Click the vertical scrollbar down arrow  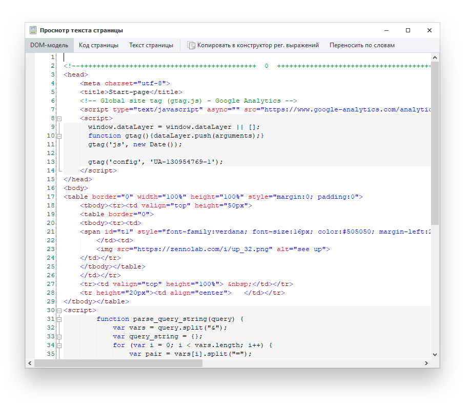coord(435,355)
